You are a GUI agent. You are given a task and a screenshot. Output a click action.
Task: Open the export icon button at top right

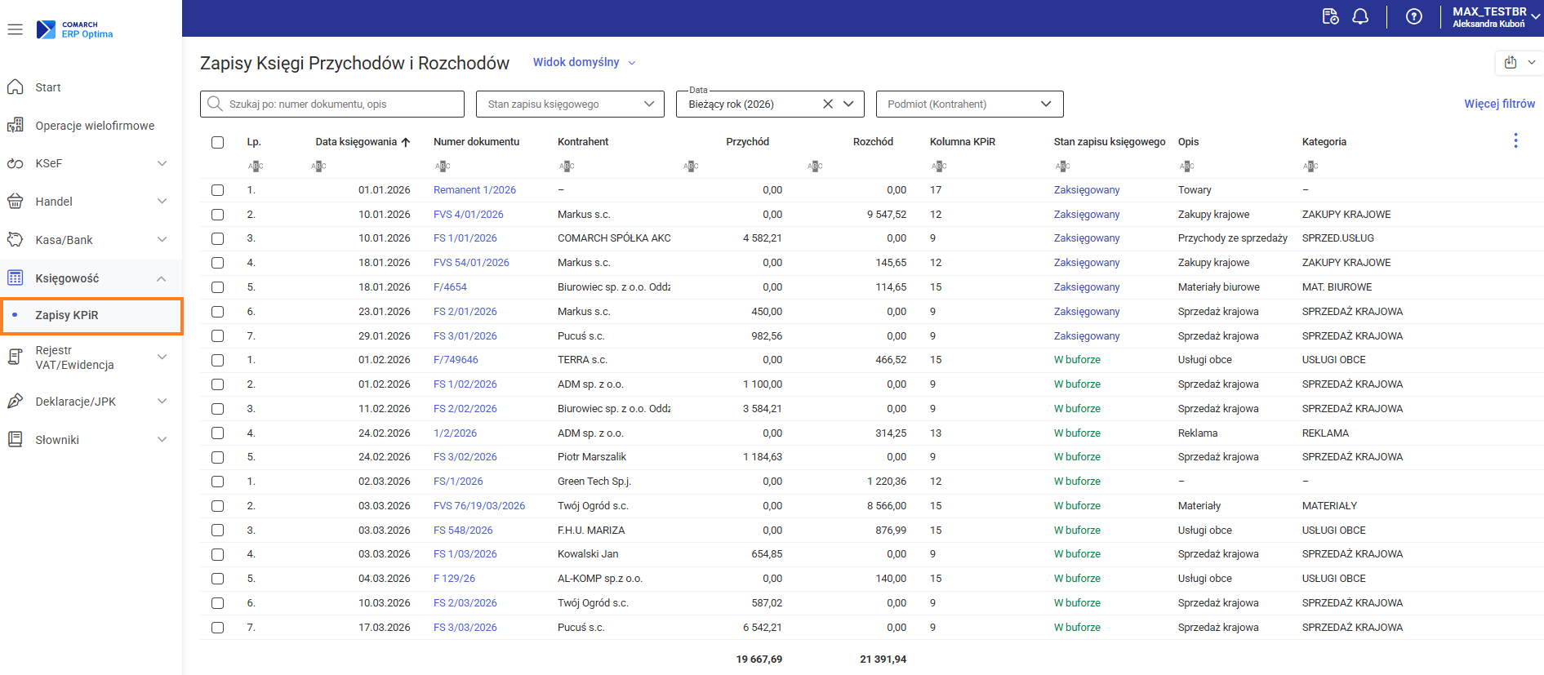(x=1511, y=63)
